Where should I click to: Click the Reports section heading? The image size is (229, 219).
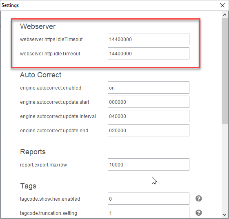(x=33, y=152)
